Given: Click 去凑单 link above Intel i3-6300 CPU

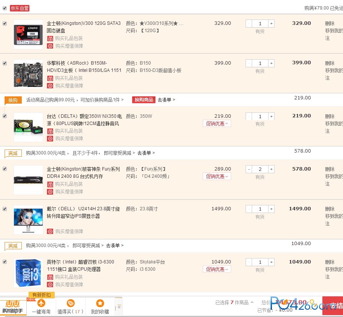Looking at the screenshot, I should [115, 245].
